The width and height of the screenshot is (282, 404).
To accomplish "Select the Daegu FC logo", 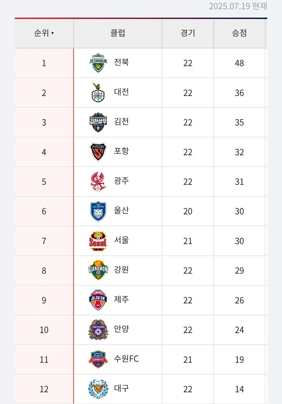I will click(98, 389).
